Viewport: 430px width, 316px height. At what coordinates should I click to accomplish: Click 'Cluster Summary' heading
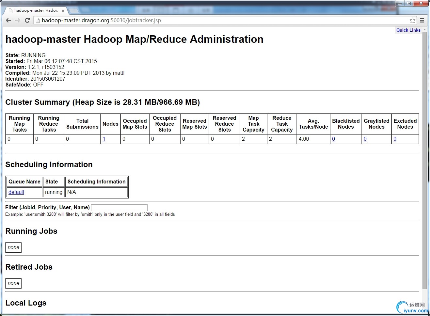103,102
